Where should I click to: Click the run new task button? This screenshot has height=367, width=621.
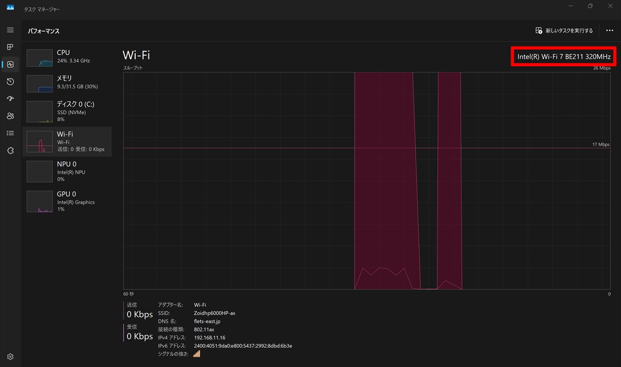(564, 31)
